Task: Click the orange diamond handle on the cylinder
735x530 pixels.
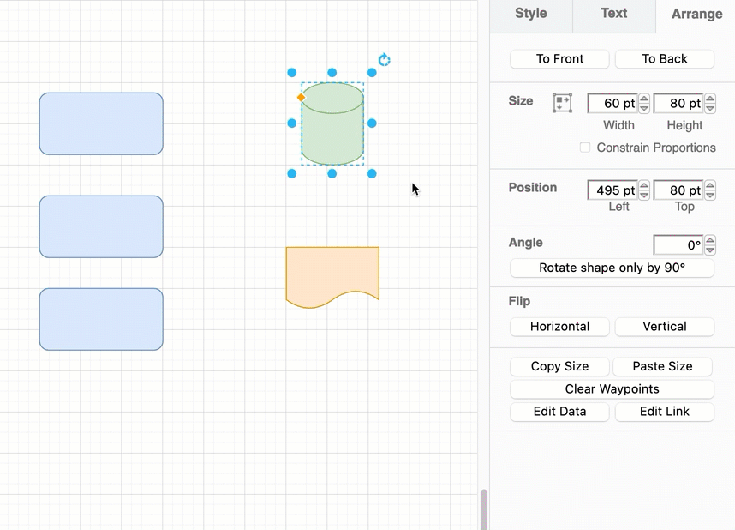Action: coord(301,98)
